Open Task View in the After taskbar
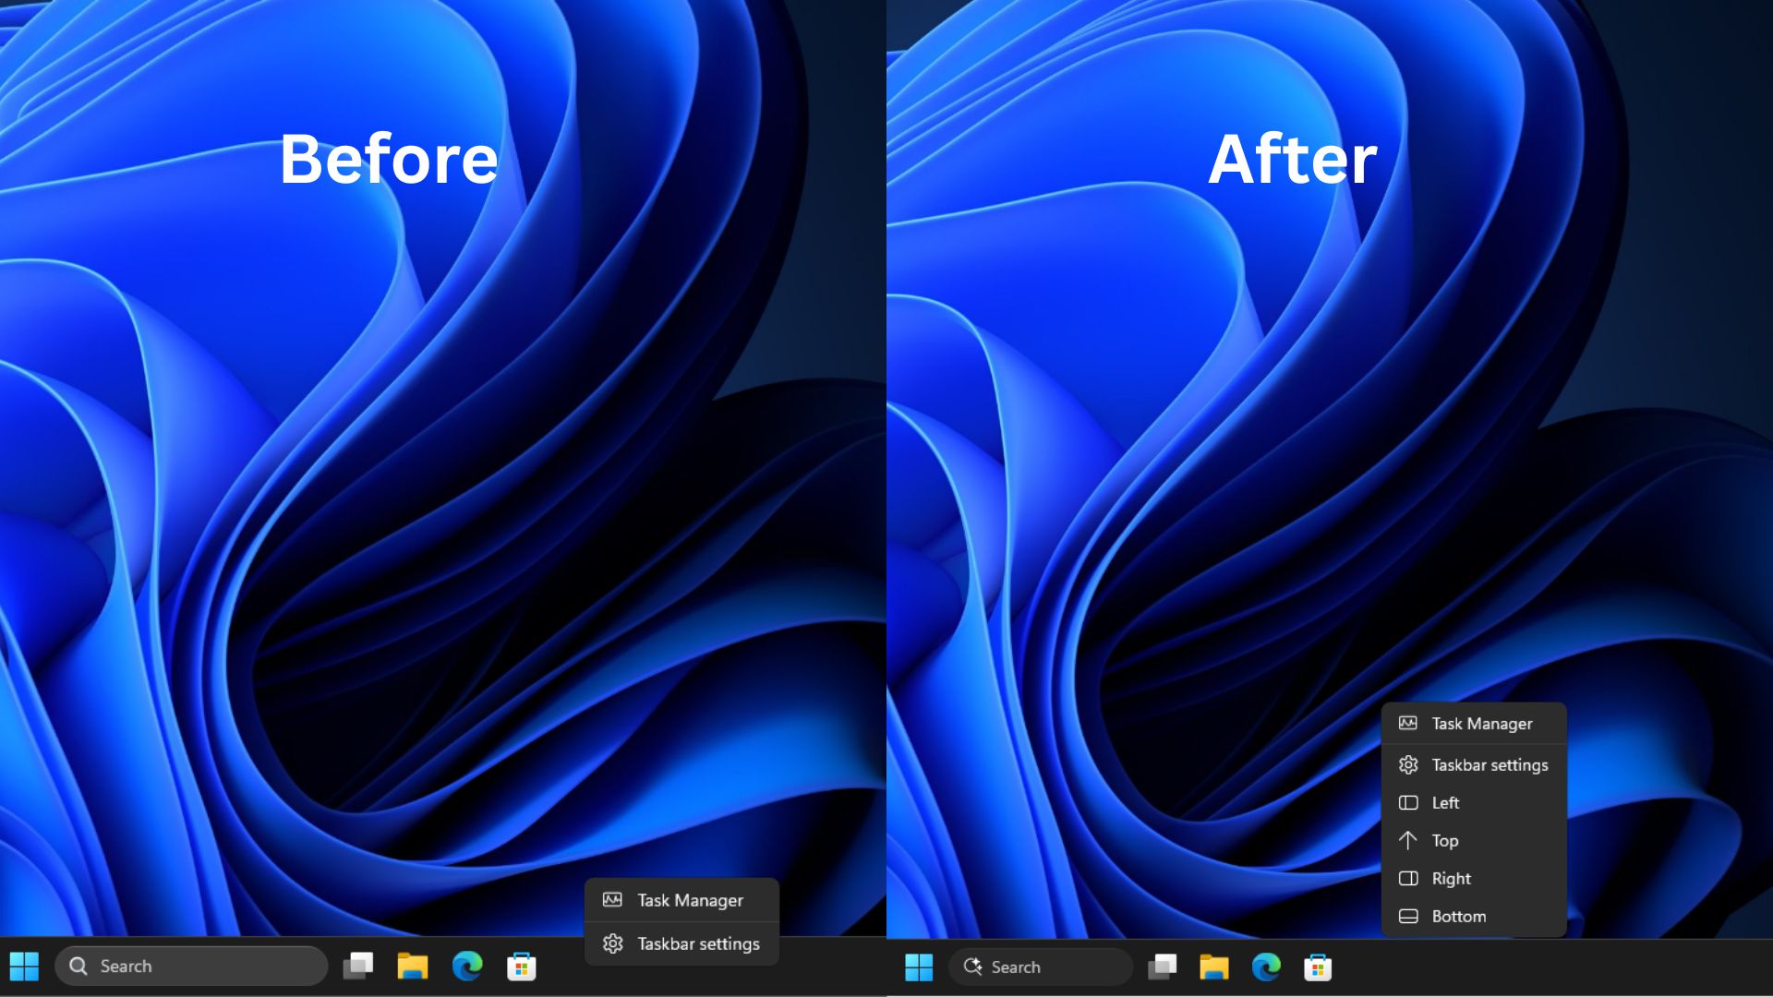This screenshot has height=997, width=1773. coord(1163,967)
